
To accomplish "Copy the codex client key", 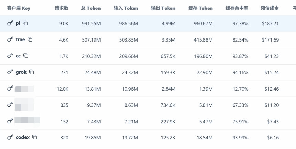I will point(34,137).
